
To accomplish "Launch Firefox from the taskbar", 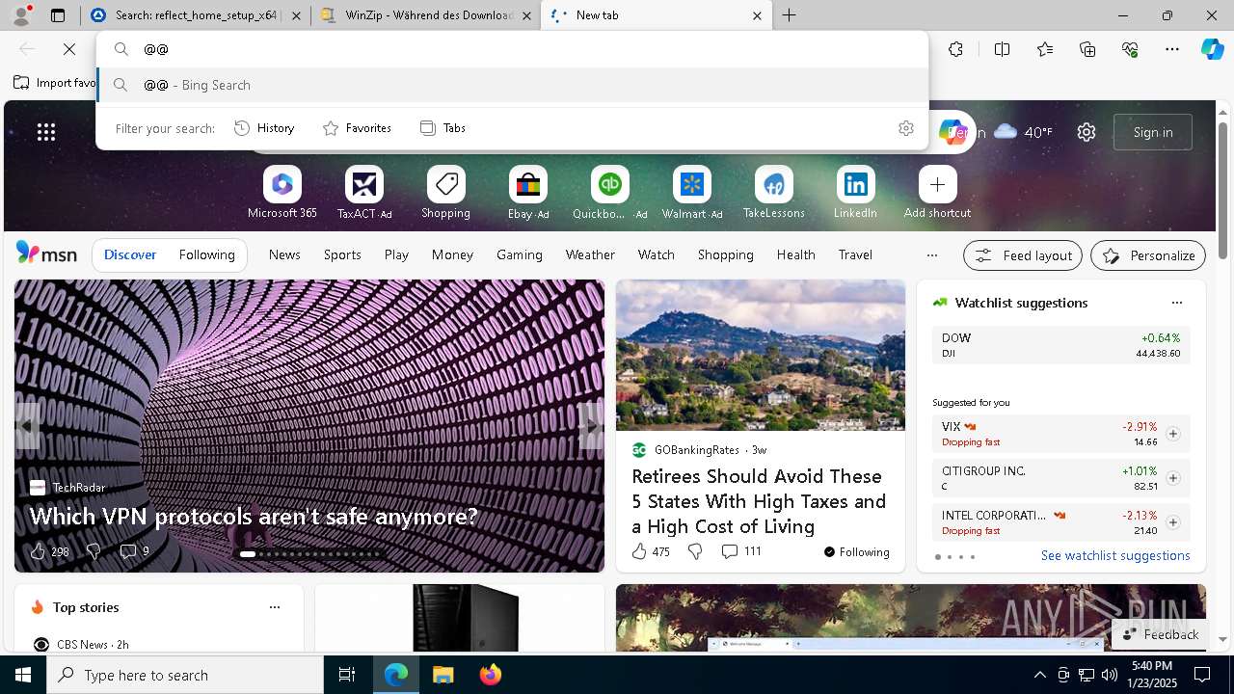I will (x=490, y=675).
